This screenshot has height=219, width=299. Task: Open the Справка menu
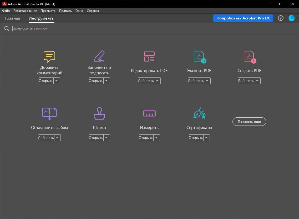(93, 11)
